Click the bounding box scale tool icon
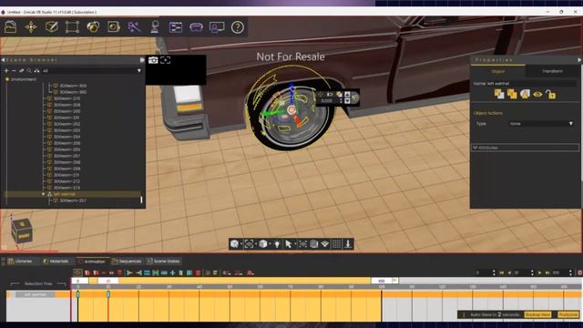The height and width of the screenshot is (328, 583). pyautogui.click(x=72, y=26)
